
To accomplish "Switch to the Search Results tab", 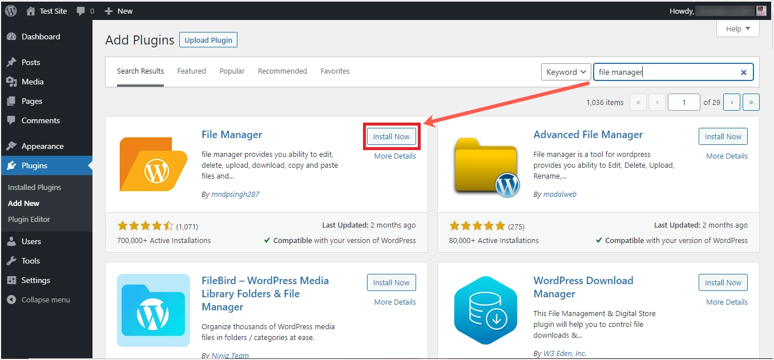I will point(140,71).
